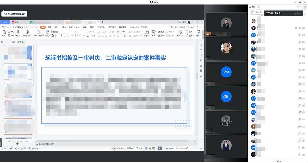This screenshot has height=163, width=308.
Task: Toggle Superscript X² formatting
Action: click(80, 36)
